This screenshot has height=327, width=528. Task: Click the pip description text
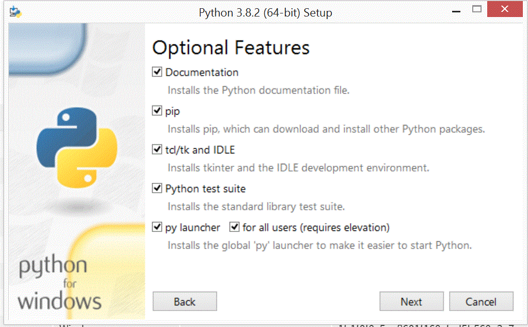coord(326,129)
